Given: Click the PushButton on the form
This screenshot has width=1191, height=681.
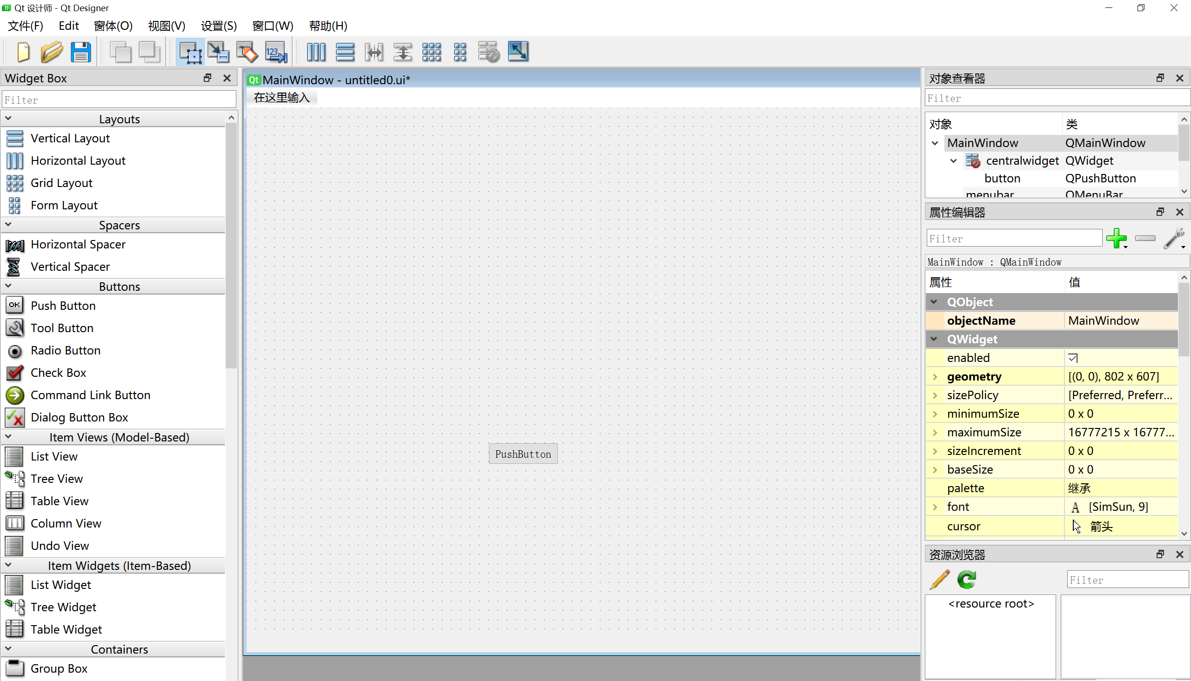Looking at the screenshot, I should pos(523,454).
